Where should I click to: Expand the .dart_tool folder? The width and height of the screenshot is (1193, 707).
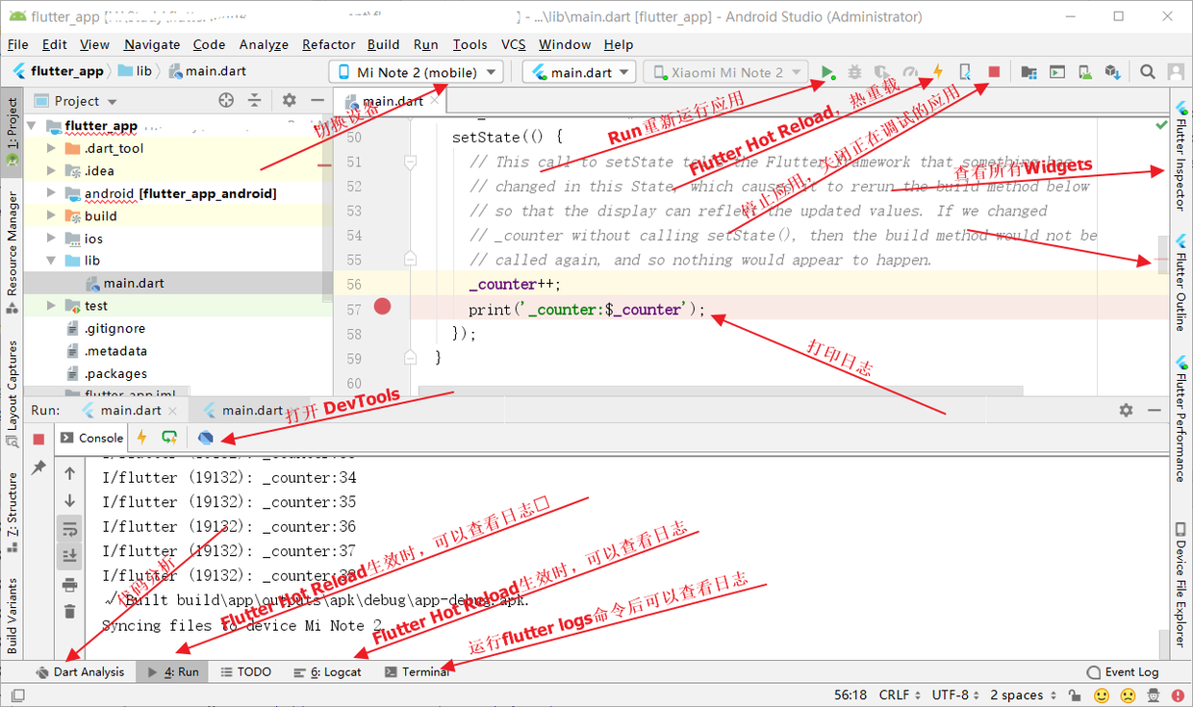(x=52, y=148)
